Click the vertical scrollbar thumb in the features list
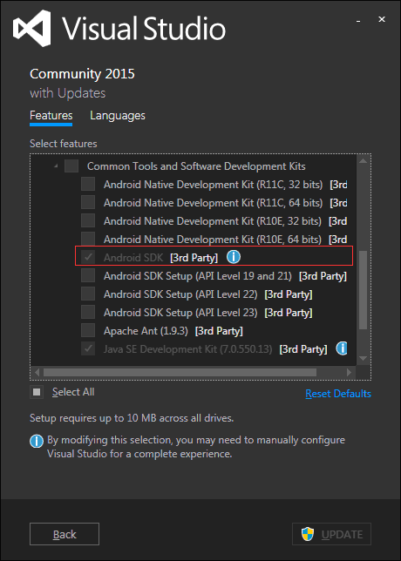Viewport: 401px width, 561px height. coord(363,290)
